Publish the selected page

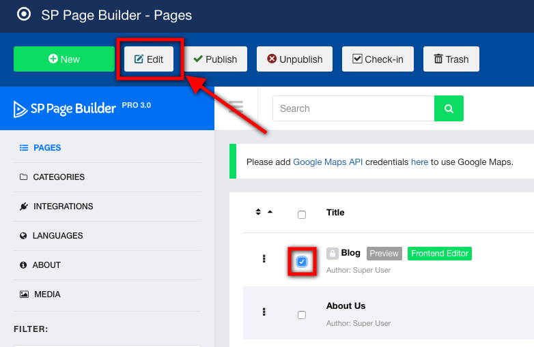pyautogui.click(x=215, y=59)
